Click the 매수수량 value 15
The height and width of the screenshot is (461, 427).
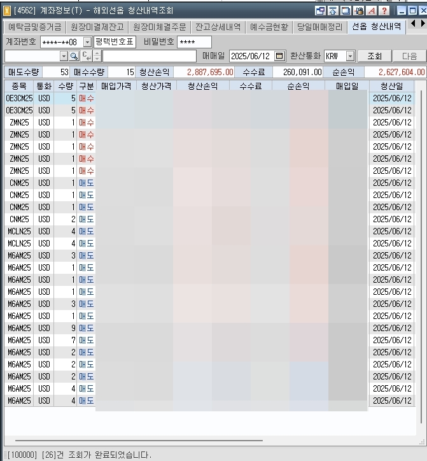122,72
